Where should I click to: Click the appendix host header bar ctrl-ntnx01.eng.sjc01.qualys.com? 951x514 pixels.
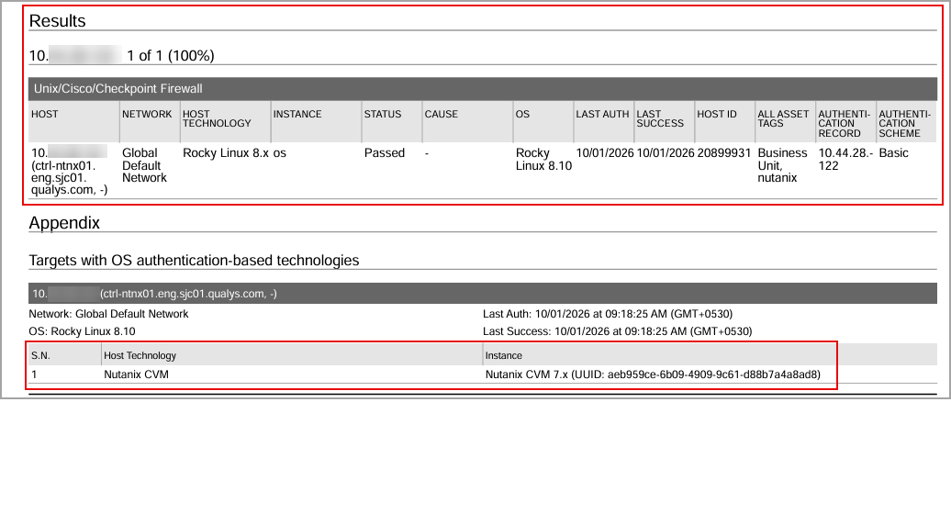482,294
